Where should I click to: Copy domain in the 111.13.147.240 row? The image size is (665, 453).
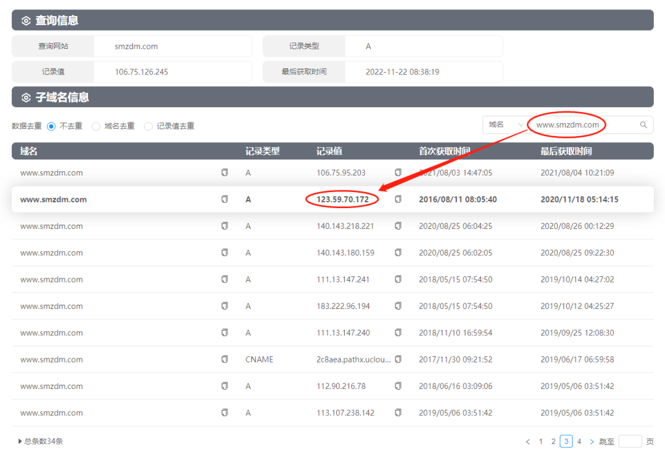[x=225, y=332]
